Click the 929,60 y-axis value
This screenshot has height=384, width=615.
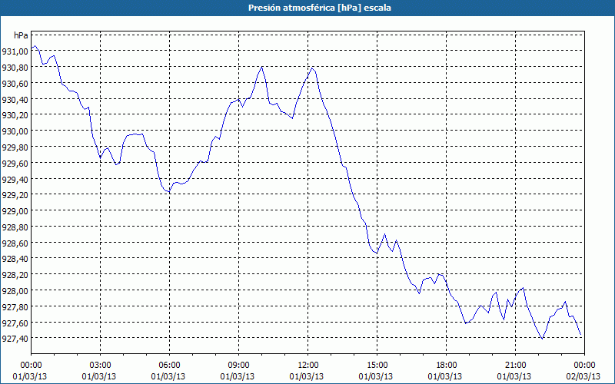pyautogui.click(x=15, y=163)
